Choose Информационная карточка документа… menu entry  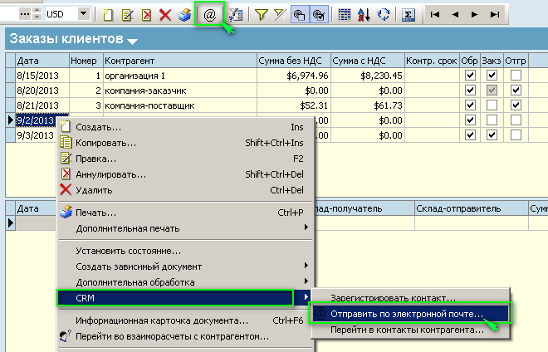click(x=185, y=320)
